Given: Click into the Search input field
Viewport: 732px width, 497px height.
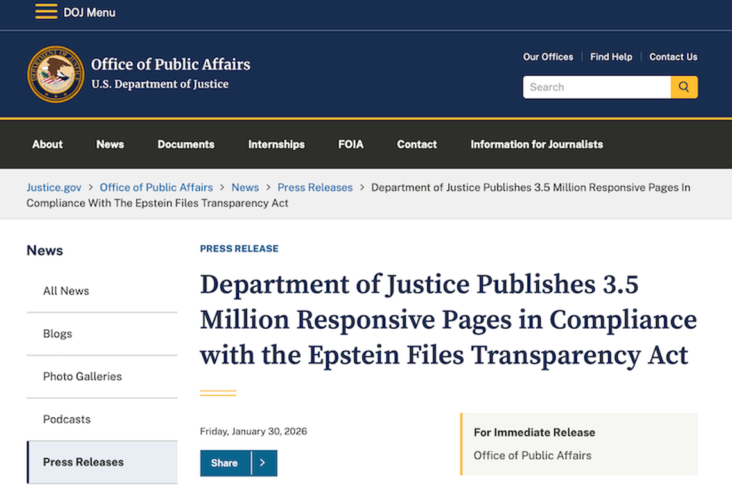Looking at the screenshot, I should 597,87.
